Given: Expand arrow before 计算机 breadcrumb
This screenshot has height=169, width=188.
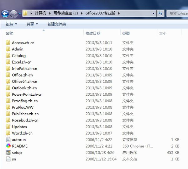Looking at the screenshot, I should (x=31, y=13).
